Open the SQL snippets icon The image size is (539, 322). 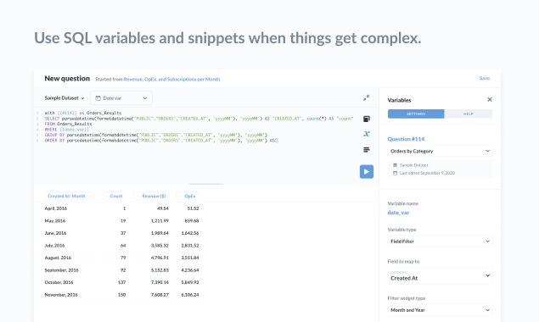point(367,150)
